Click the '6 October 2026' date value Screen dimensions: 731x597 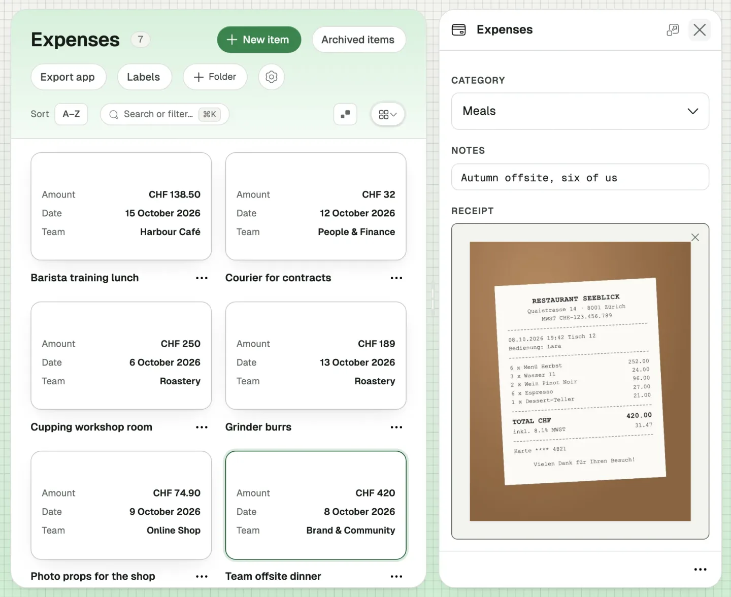(x=165, y=362)
